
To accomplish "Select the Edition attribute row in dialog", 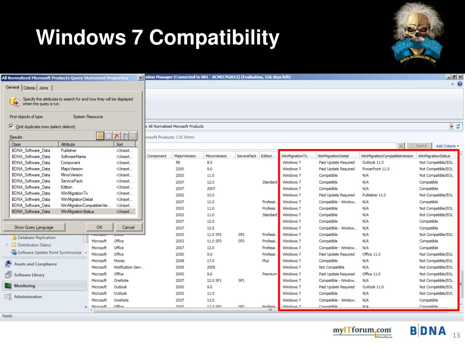I will tap(73, 187).
